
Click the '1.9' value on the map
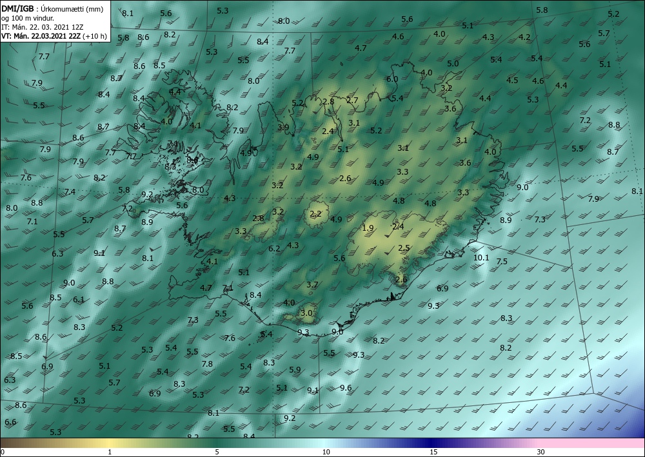(368, 228)
